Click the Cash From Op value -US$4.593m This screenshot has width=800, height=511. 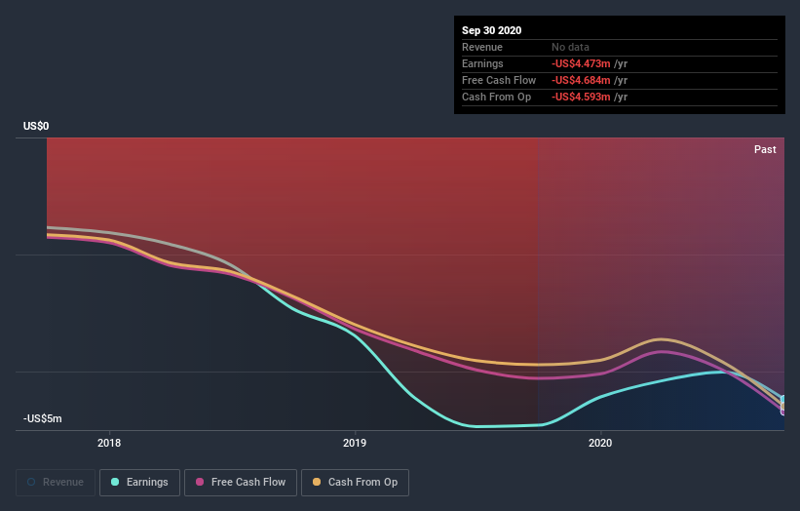pos(581,97)
